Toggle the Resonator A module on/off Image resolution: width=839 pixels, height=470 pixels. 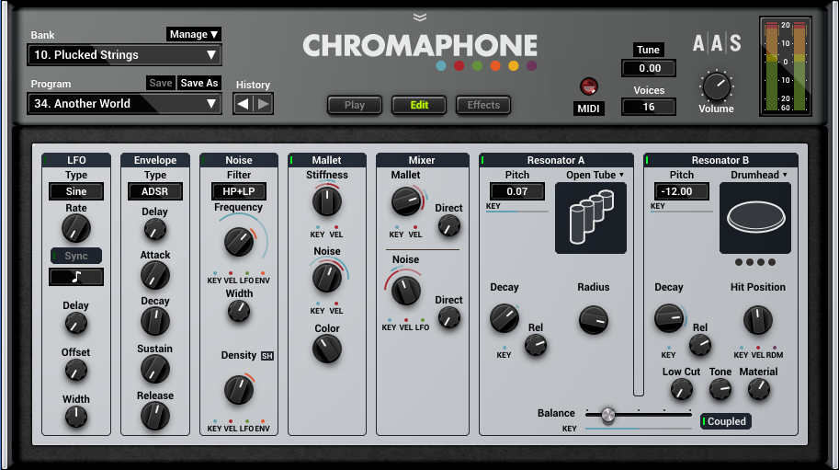482,160
